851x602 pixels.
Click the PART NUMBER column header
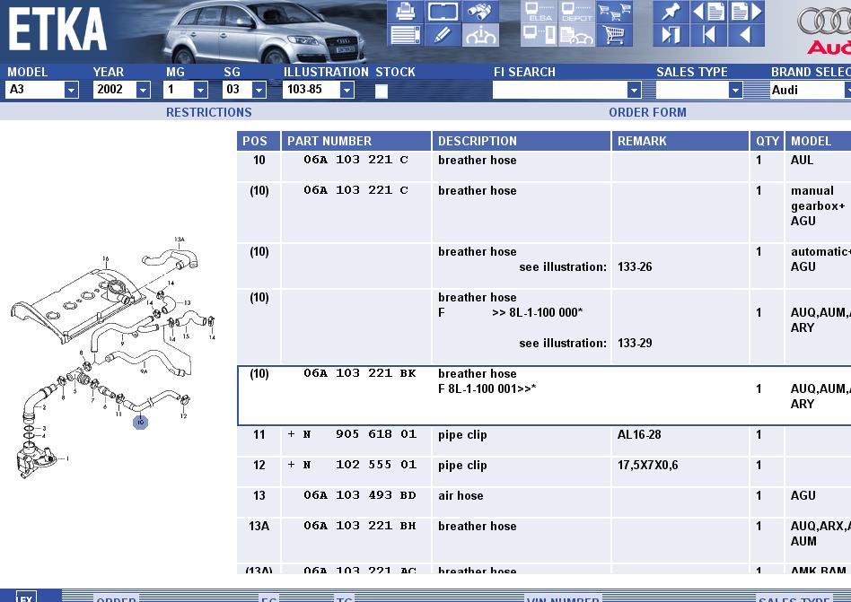pos(356,141)
